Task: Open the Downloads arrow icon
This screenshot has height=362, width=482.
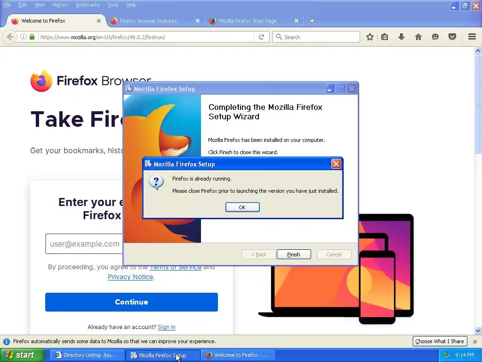Action: [401, 37]
